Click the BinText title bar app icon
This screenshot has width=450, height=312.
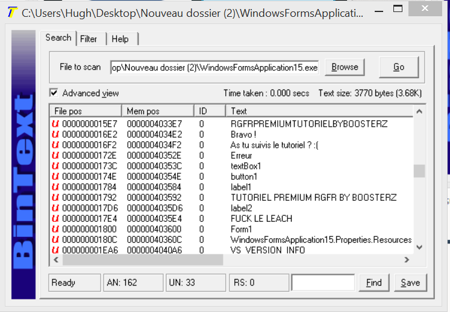[x=12, y=13]
